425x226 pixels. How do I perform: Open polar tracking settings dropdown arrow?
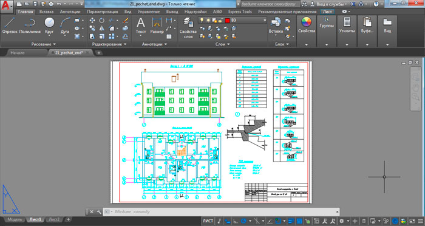pos(250,221)
